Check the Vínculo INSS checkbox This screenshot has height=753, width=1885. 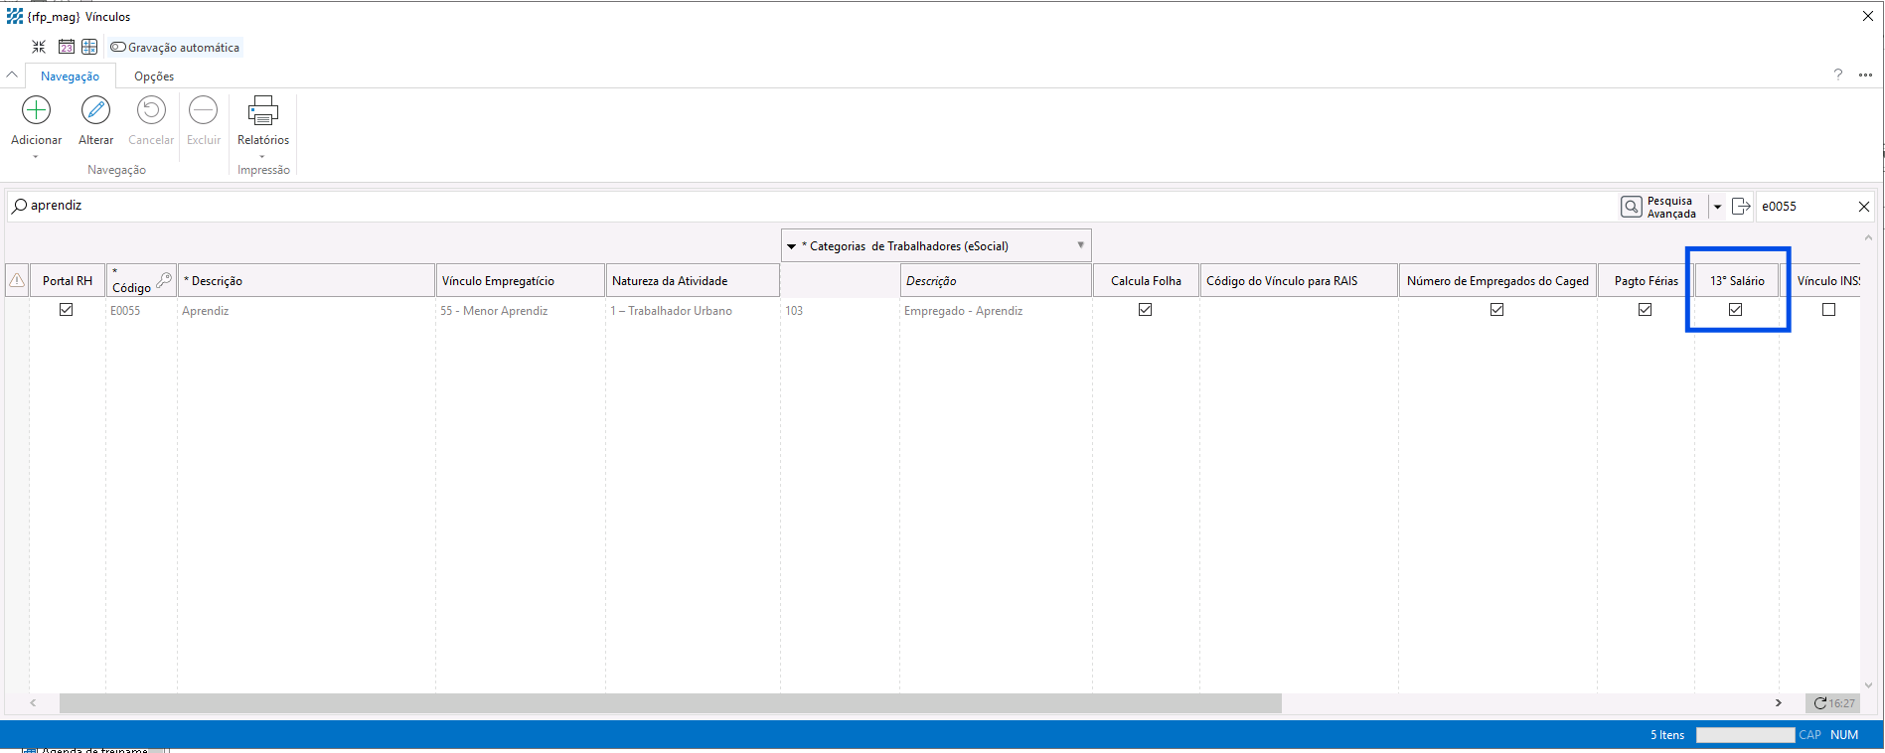[1828, 310]
